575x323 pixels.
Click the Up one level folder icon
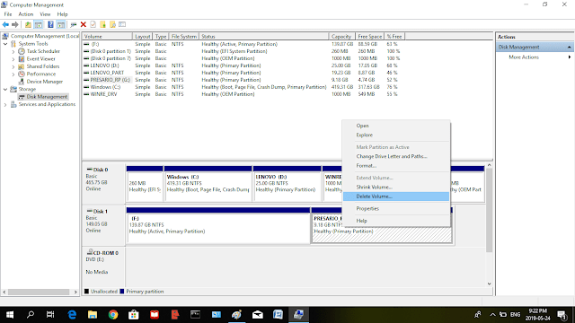point(28,24)
